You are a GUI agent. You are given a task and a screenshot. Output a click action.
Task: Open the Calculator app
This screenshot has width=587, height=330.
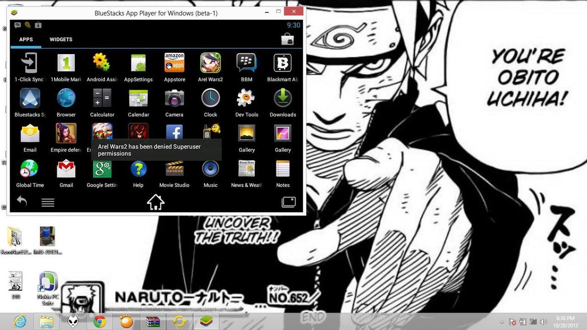coord(102,98)
